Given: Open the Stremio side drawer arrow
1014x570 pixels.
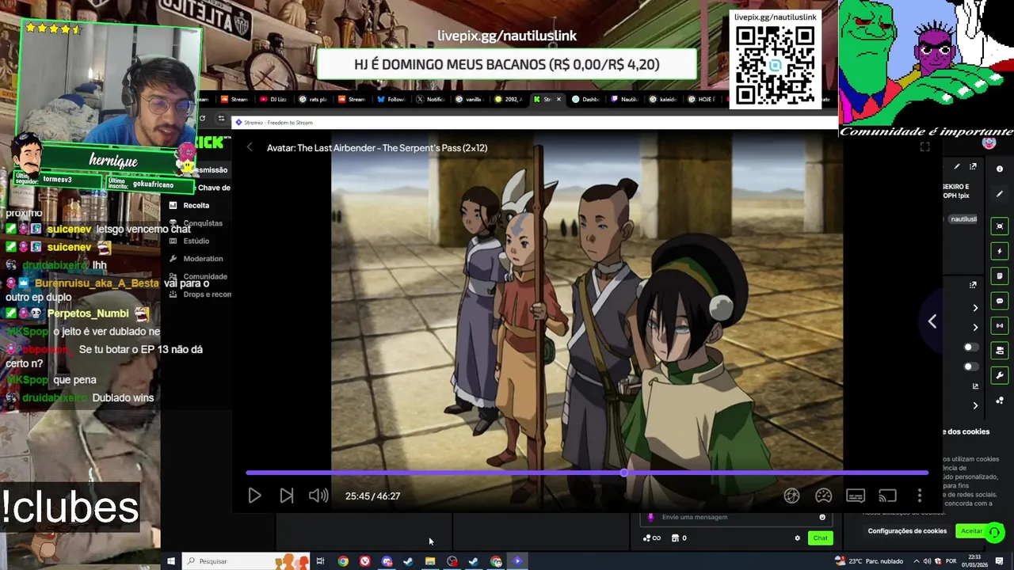Looking at the screenshot, I should [x=932, y=321].
